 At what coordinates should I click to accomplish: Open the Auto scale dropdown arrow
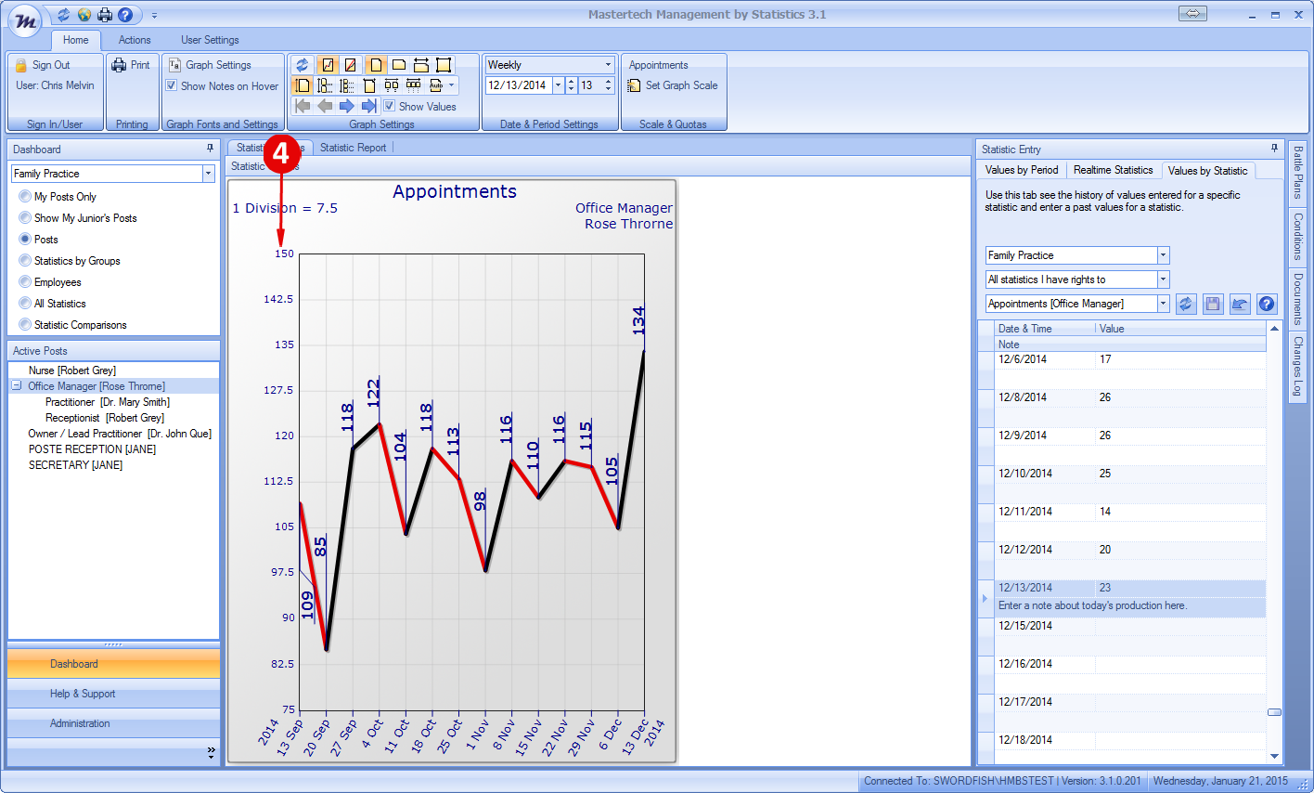pyautogui.click(x=452, y=85)
